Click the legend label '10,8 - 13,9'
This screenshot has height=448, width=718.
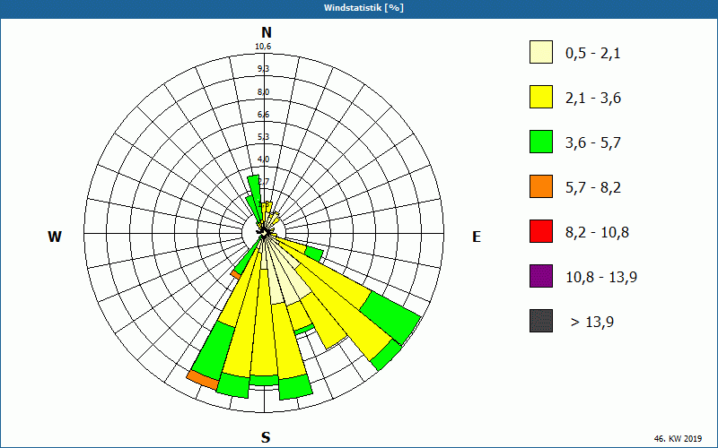click(601, 278)
